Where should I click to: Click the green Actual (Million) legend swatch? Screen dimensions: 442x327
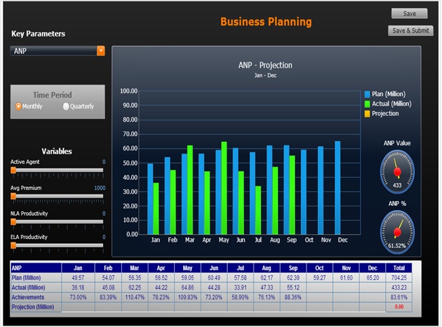point(367,104)
